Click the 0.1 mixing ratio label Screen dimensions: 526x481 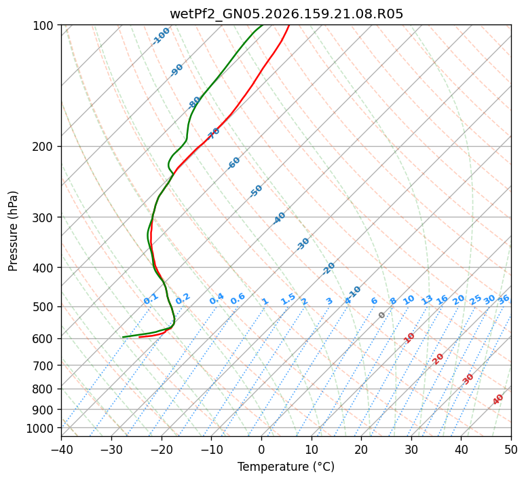pos(151,299)
